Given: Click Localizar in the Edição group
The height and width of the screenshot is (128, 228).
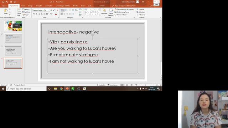Looking at the screenshot, I should 140,9.
